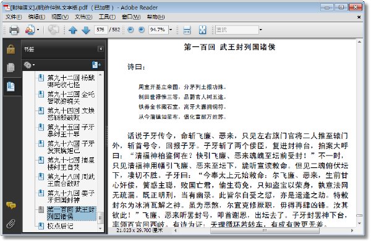Click chapter heading 第一百回 武王封列国诸侯
Viewport: 371px width, 242px height.
point(229,47)
